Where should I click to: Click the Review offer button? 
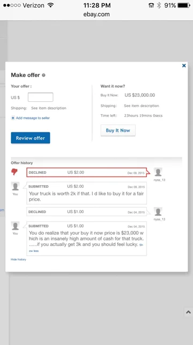click(x=31, y=138)
